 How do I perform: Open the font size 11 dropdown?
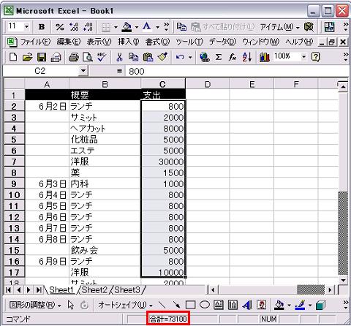[27, 26]
